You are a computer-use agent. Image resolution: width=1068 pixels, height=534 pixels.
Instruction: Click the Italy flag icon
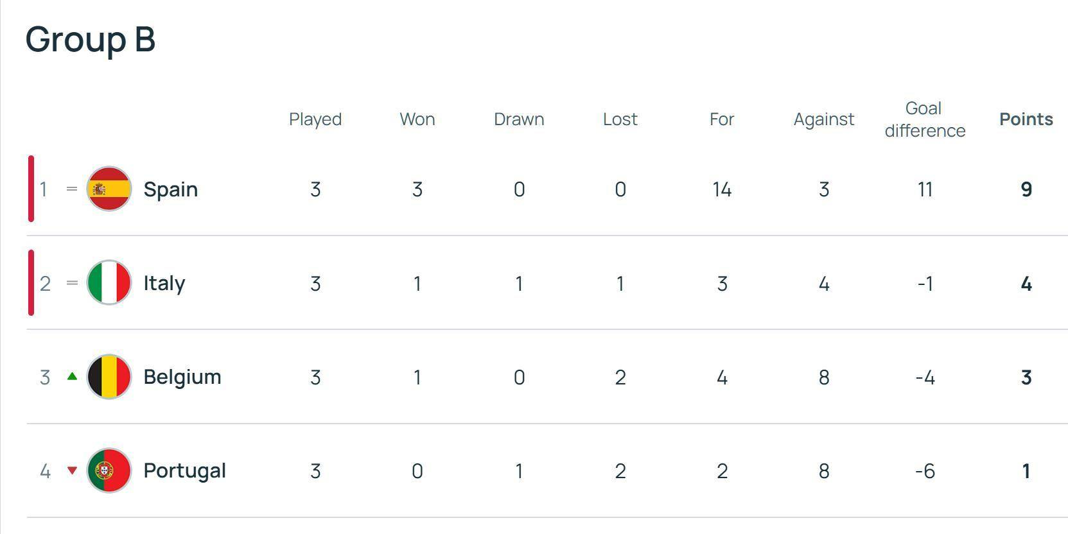tap(109, 282)
